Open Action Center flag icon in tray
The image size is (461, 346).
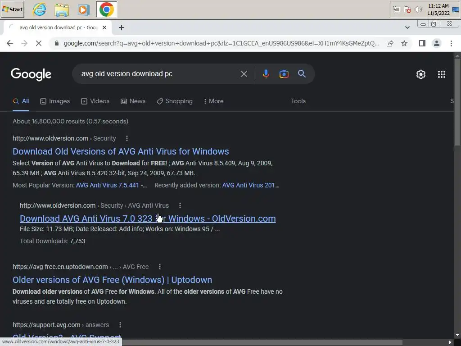point(407,10)
